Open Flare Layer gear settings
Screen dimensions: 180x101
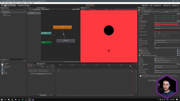tap(179, 52)
